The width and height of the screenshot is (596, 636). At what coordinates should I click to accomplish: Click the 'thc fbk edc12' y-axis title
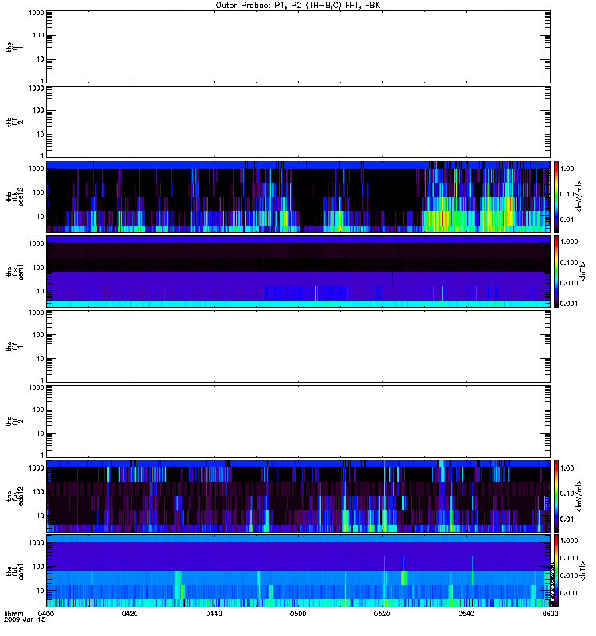click(14, 496)
